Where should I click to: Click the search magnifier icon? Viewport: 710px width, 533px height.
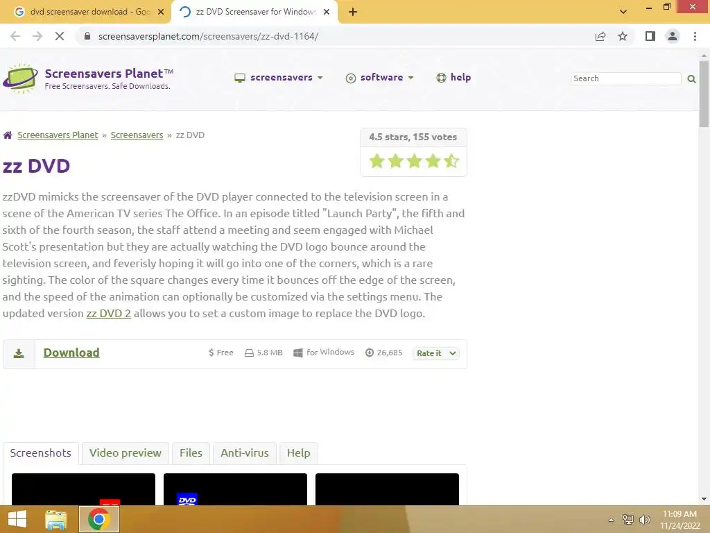[x=691, y=79]
